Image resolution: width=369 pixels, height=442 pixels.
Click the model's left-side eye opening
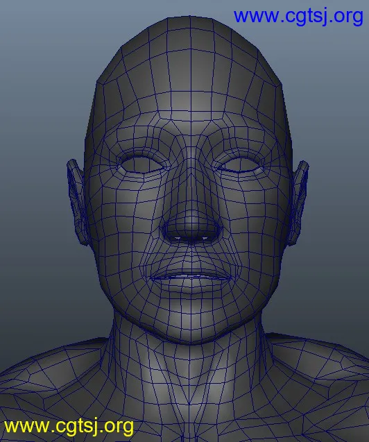141,165
